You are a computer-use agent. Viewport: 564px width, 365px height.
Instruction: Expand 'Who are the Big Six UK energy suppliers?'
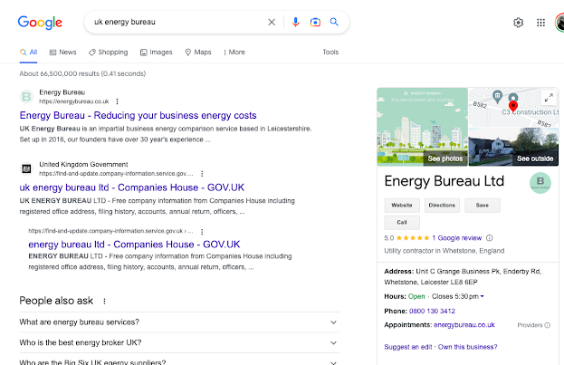tap(179, 361)
